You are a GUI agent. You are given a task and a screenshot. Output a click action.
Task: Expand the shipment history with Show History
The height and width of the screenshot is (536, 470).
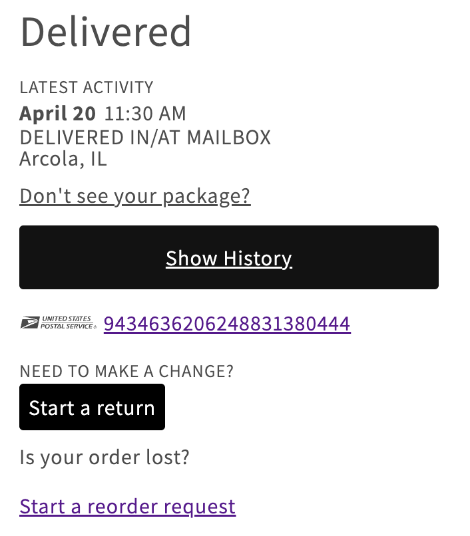pyautogui.click(x=228, y=258)
